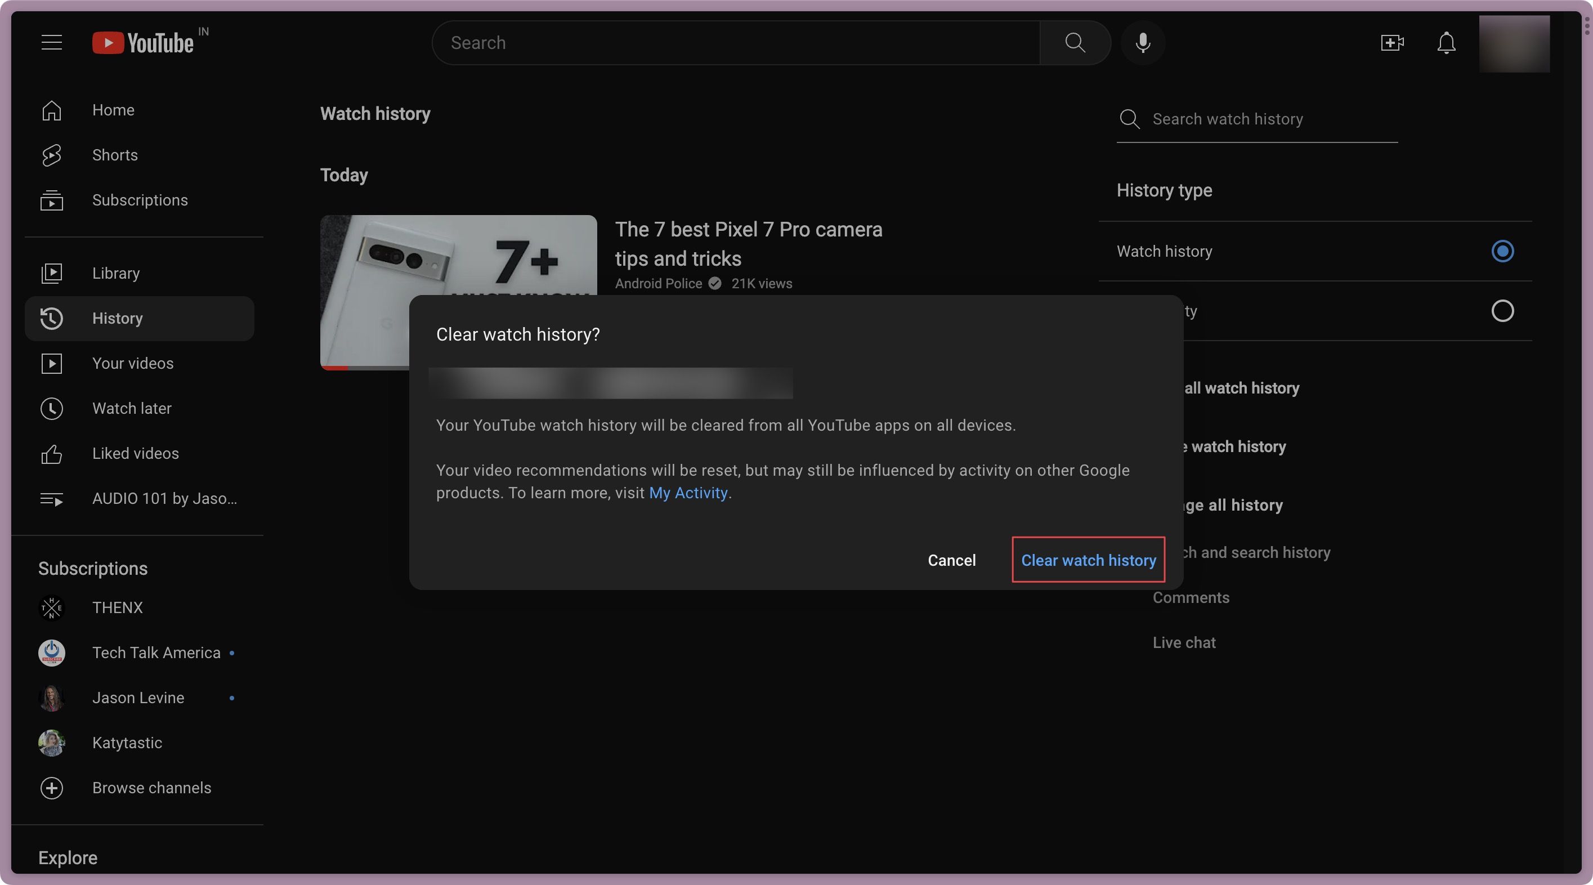Viewport: 1593px width, 885px height.
Task: Click the History clock icon
Action: (x=50, y=318)
